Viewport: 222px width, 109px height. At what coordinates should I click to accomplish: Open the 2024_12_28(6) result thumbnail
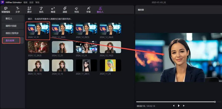click(62, 29)
